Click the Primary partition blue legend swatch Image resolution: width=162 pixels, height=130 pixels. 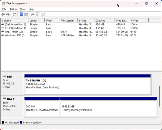tap(21, 122)
